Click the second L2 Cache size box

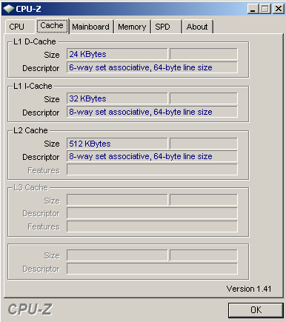[x=204, y=144]
